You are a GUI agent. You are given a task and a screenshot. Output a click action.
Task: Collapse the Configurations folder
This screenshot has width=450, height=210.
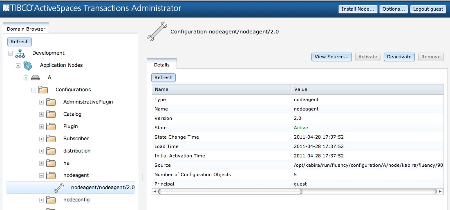pyautogui.click(x=34, y=90)
